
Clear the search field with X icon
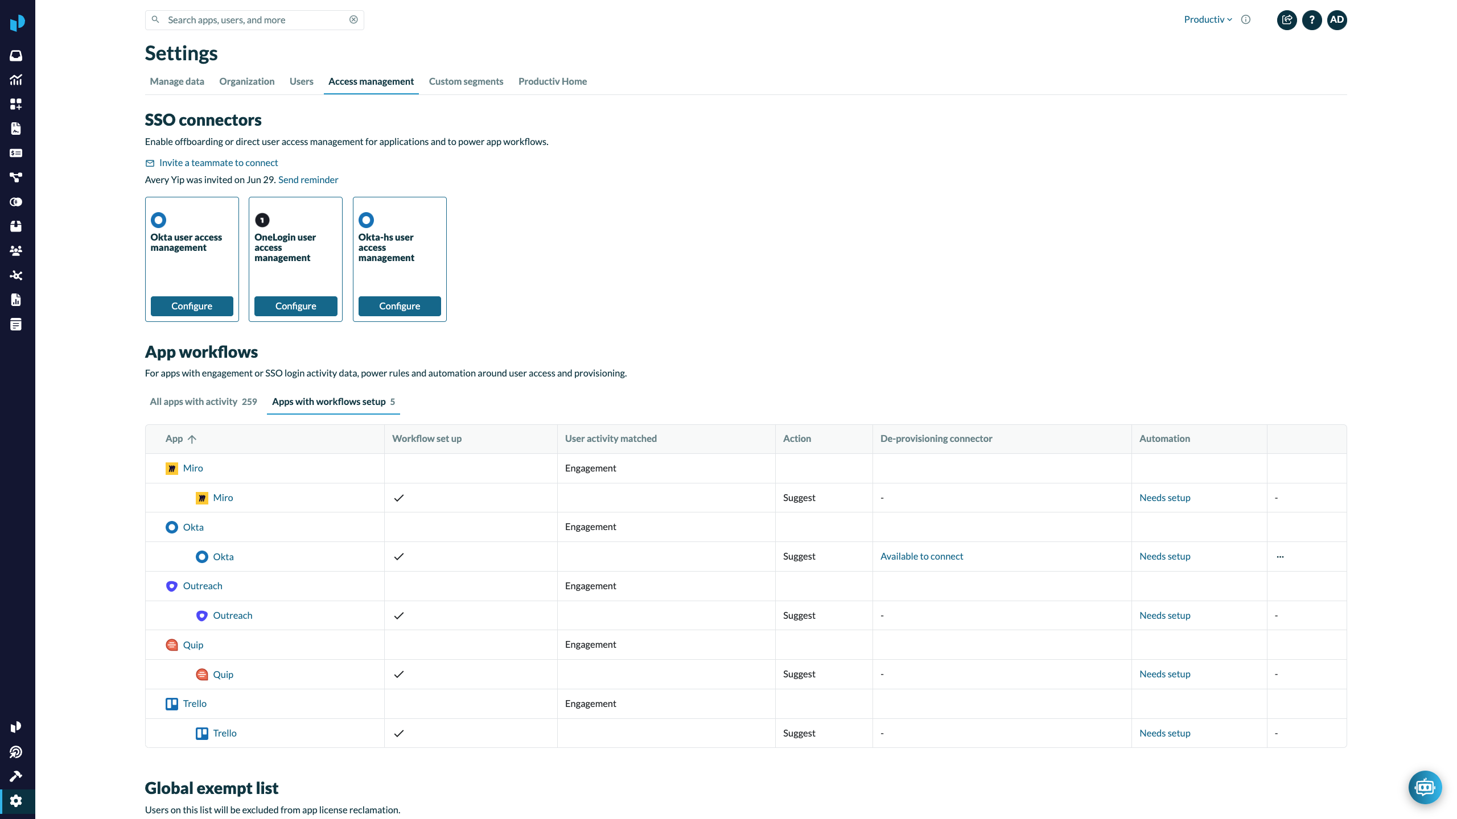point(353,20)
